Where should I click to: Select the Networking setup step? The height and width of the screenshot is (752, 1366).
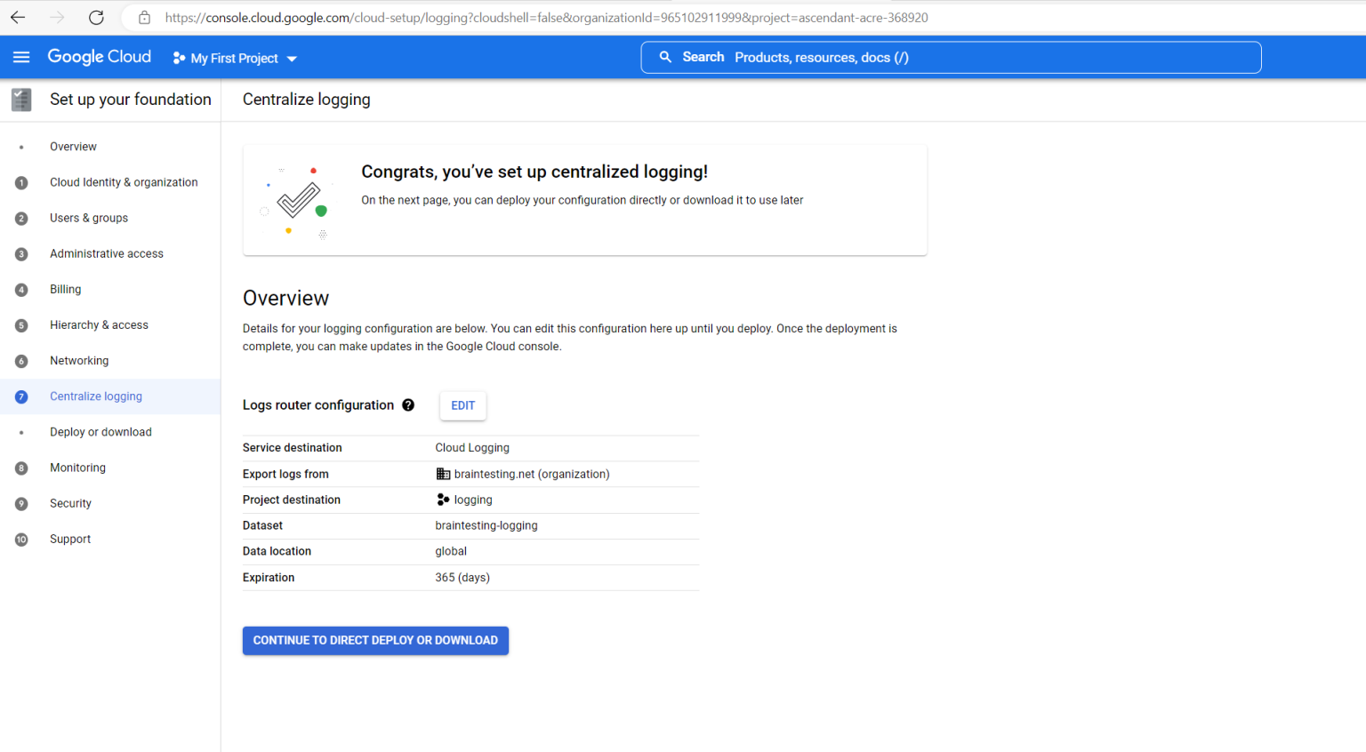pyautogui.click(x=79, y=360)
